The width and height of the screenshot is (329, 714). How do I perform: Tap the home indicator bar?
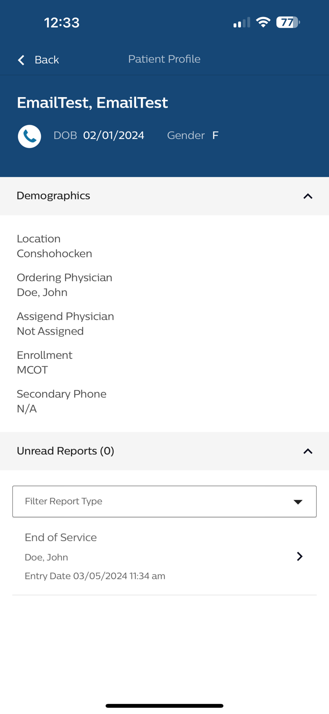pyautogui.click(x=164, y=705)
